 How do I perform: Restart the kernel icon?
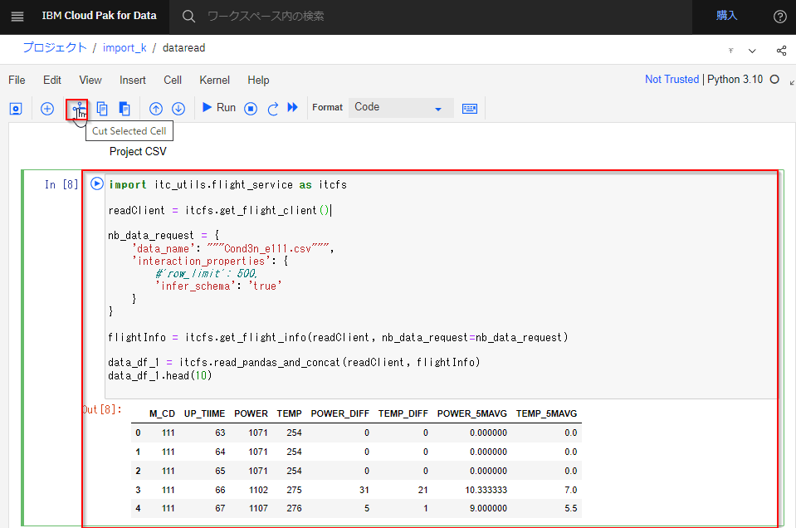[272, 109]
